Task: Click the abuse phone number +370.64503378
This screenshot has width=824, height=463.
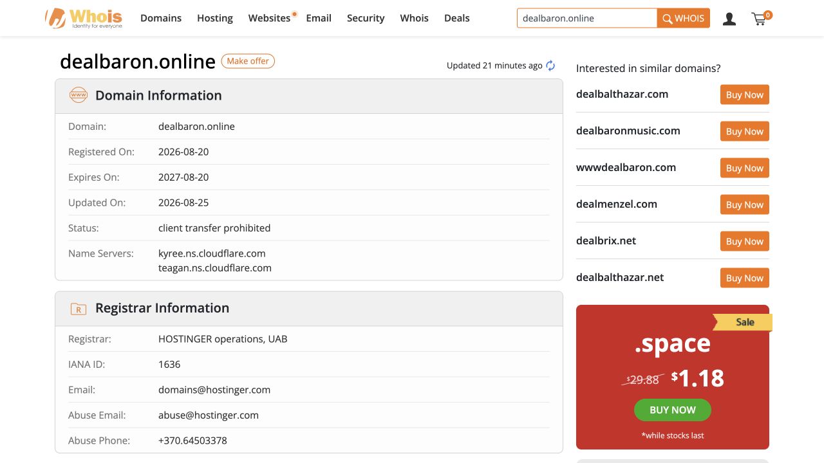Action: (x=192, y=440)
